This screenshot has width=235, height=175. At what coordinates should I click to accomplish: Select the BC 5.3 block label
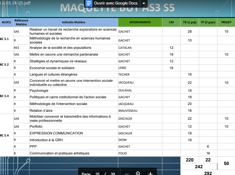point(4,96)
